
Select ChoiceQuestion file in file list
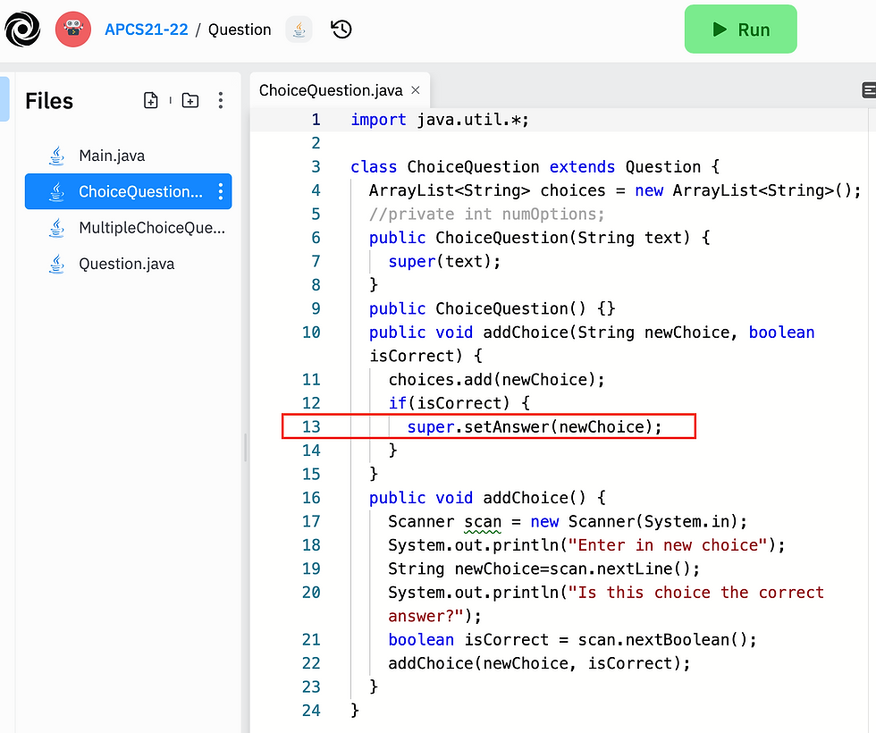tap(129, 191)
